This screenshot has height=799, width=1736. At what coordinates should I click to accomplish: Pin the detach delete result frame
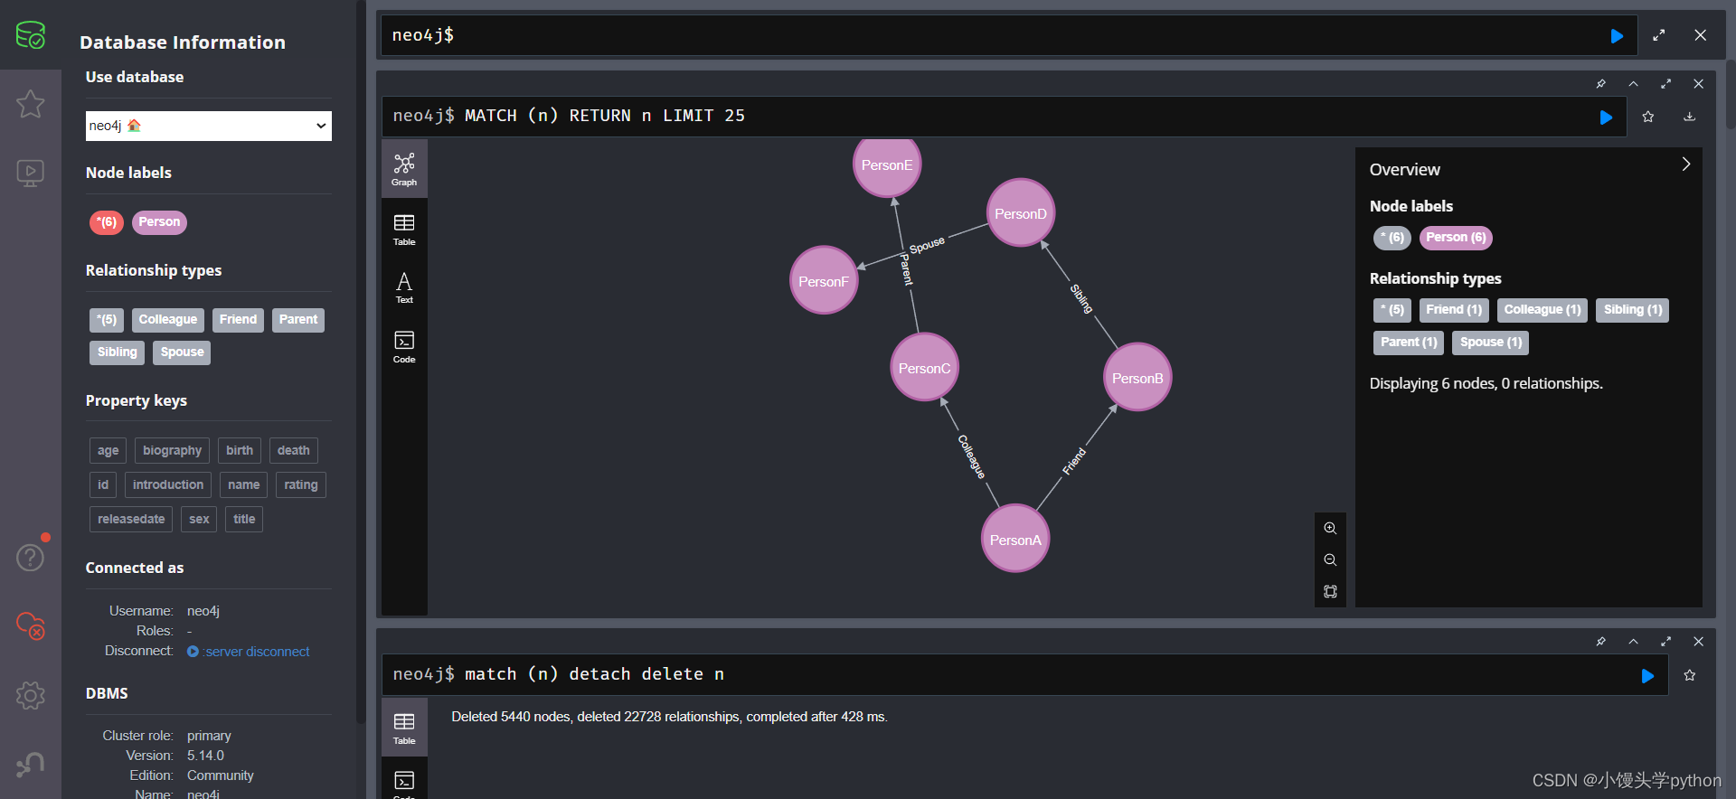tap(1600, 642)
